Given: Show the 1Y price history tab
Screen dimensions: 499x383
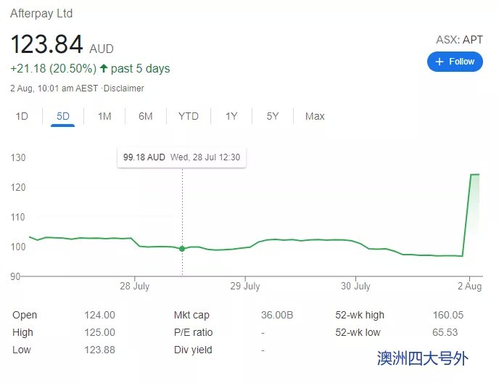Looking at the screenshot, I should (231, 116).
